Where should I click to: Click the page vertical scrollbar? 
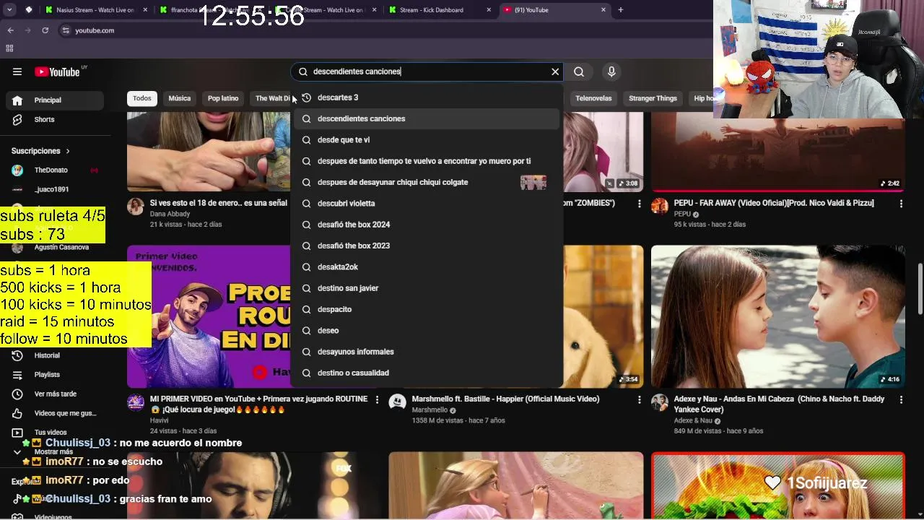click(x=920, y=289)
